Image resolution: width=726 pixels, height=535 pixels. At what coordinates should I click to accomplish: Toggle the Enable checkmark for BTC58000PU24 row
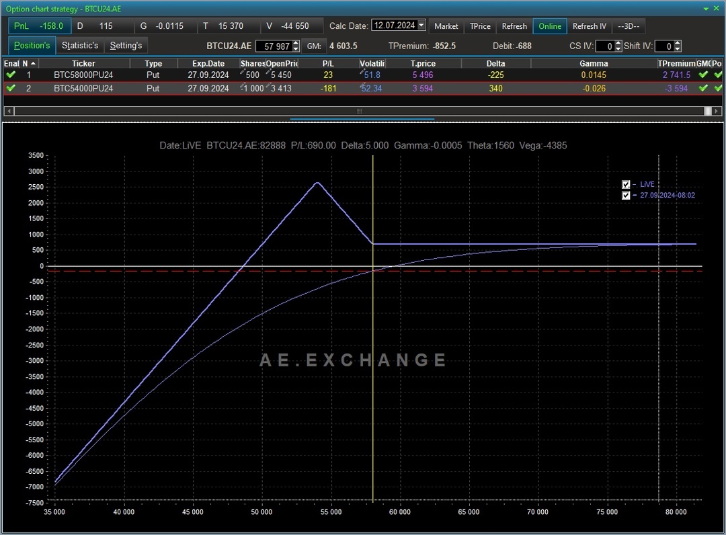[11, 75]
